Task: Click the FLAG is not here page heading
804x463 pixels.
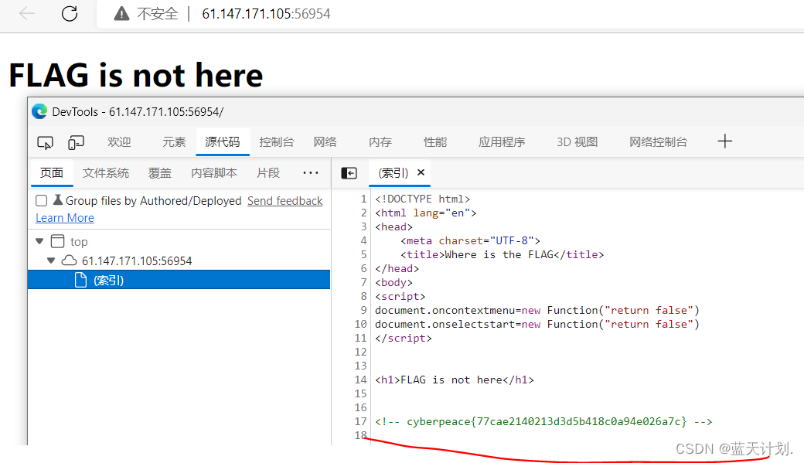Action: click(136, 75)
